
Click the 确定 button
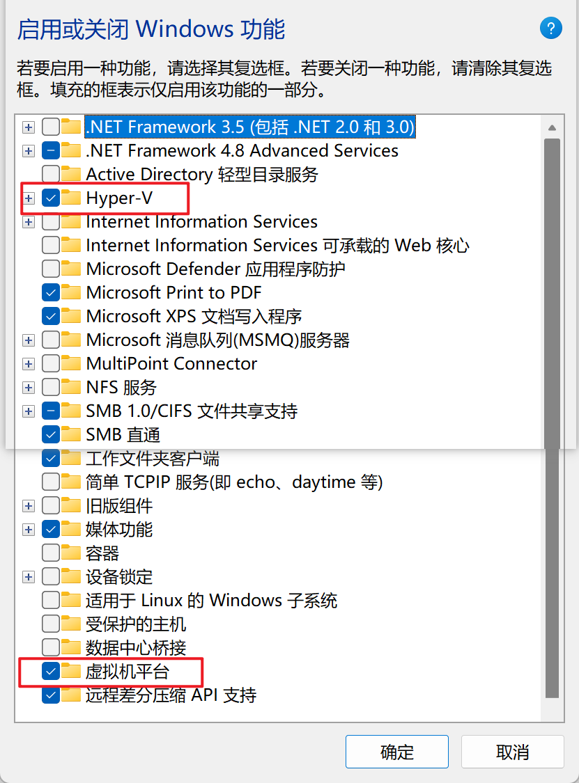pyautogui.click(x=396, y=752)
